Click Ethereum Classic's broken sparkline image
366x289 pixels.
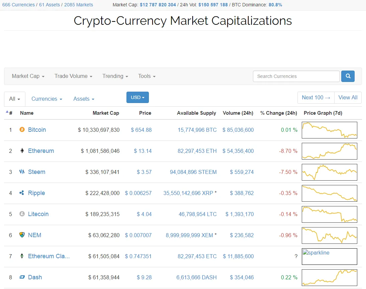(329, 256)
